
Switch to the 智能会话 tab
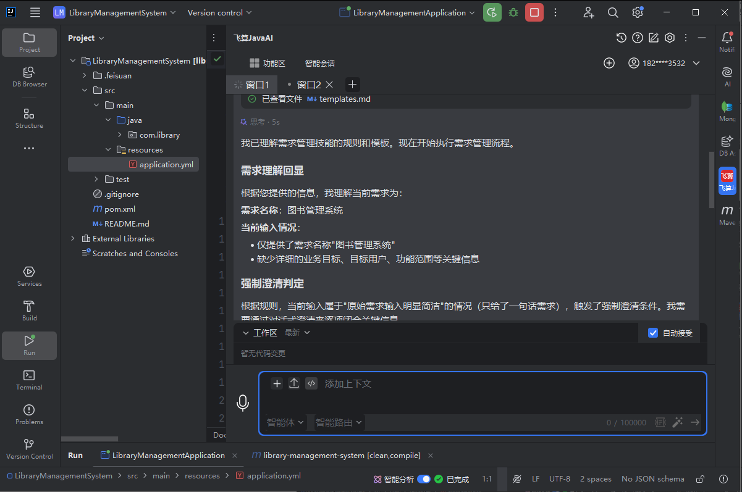(320, 63)
